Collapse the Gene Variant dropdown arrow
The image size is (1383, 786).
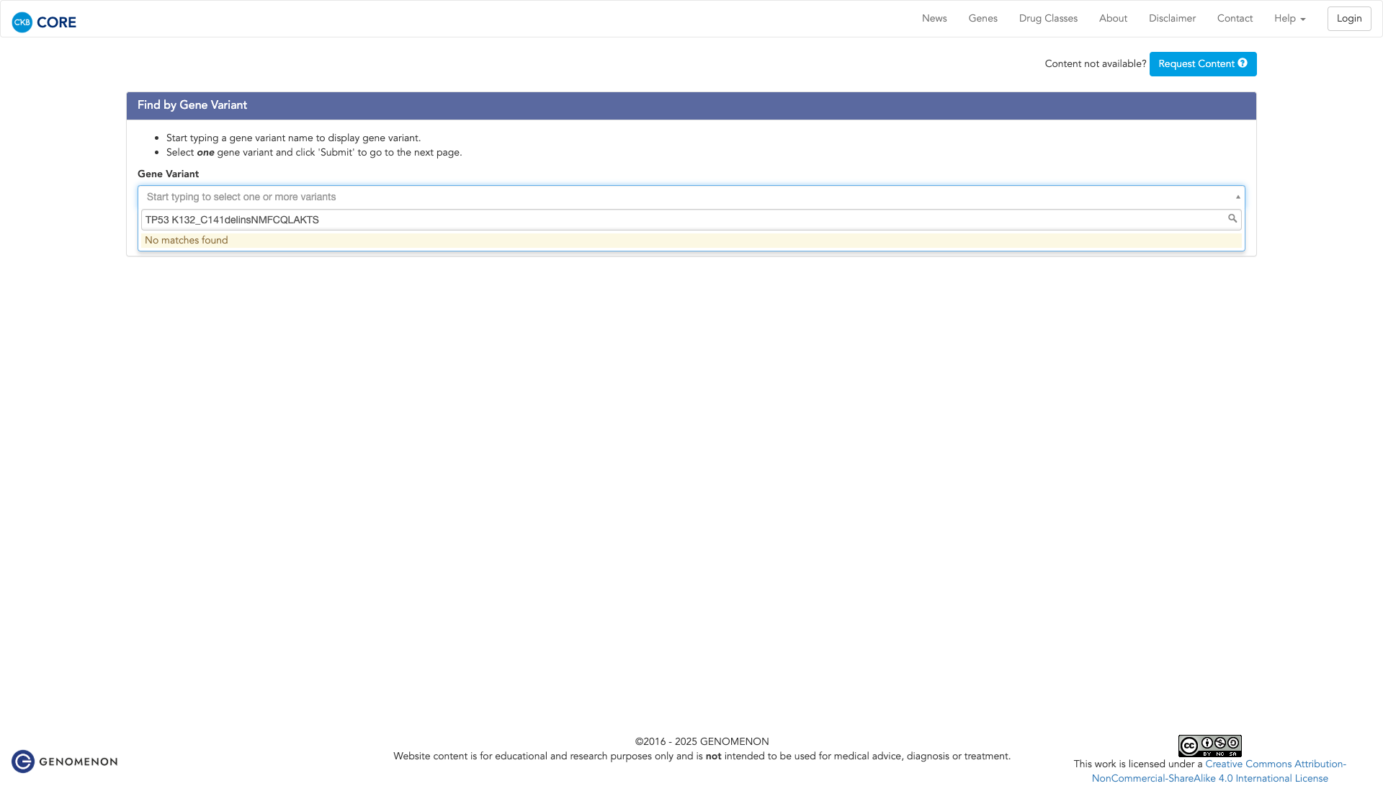(x=1238, y=197)
